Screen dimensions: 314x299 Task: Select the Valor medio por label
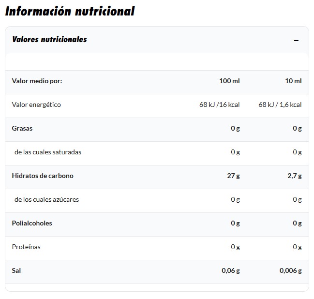pyautogui.click(x=37, y=81)
